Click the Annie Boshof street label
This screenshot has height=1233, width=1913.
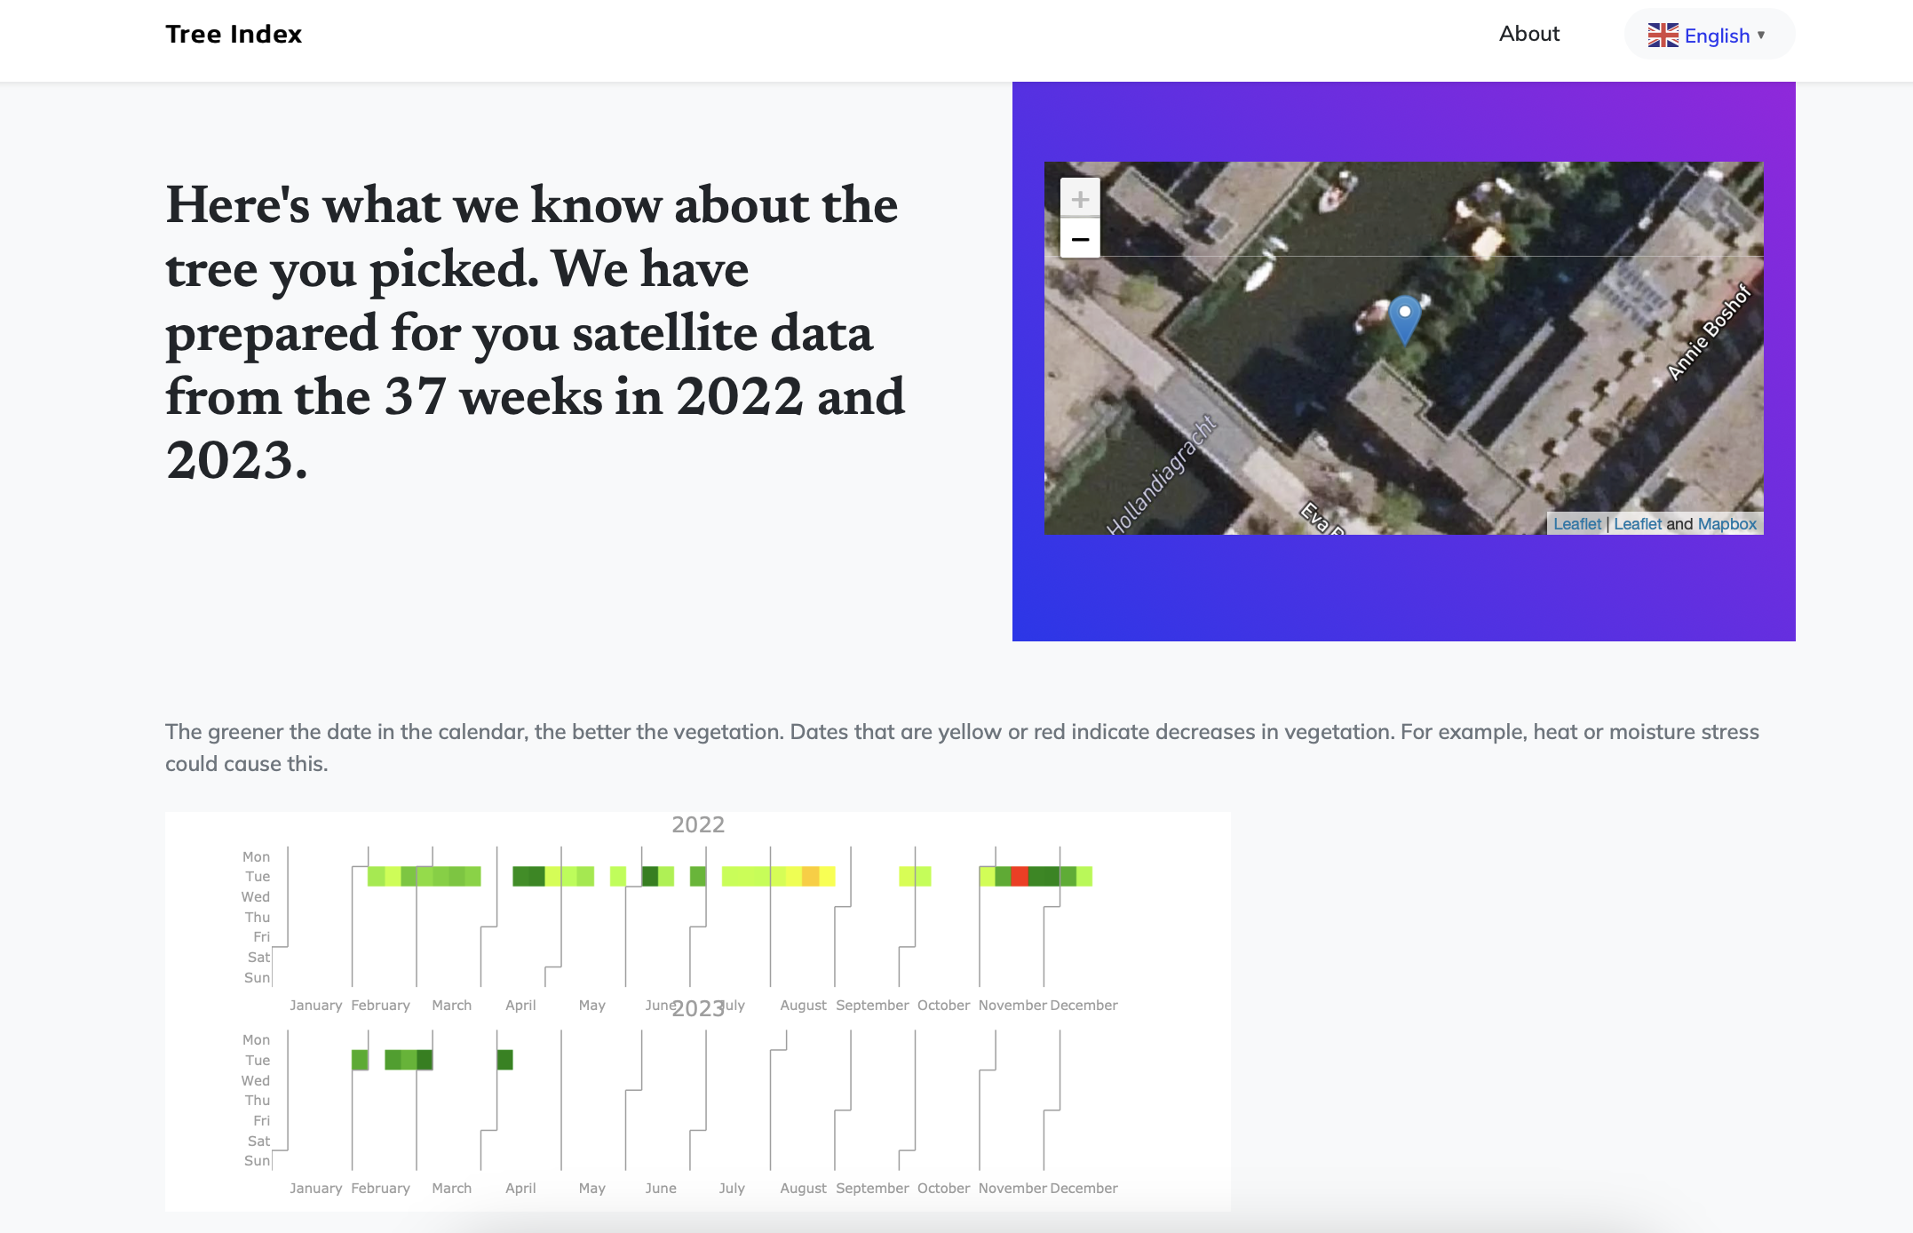pyautogui.click(x=1709, y=332)
